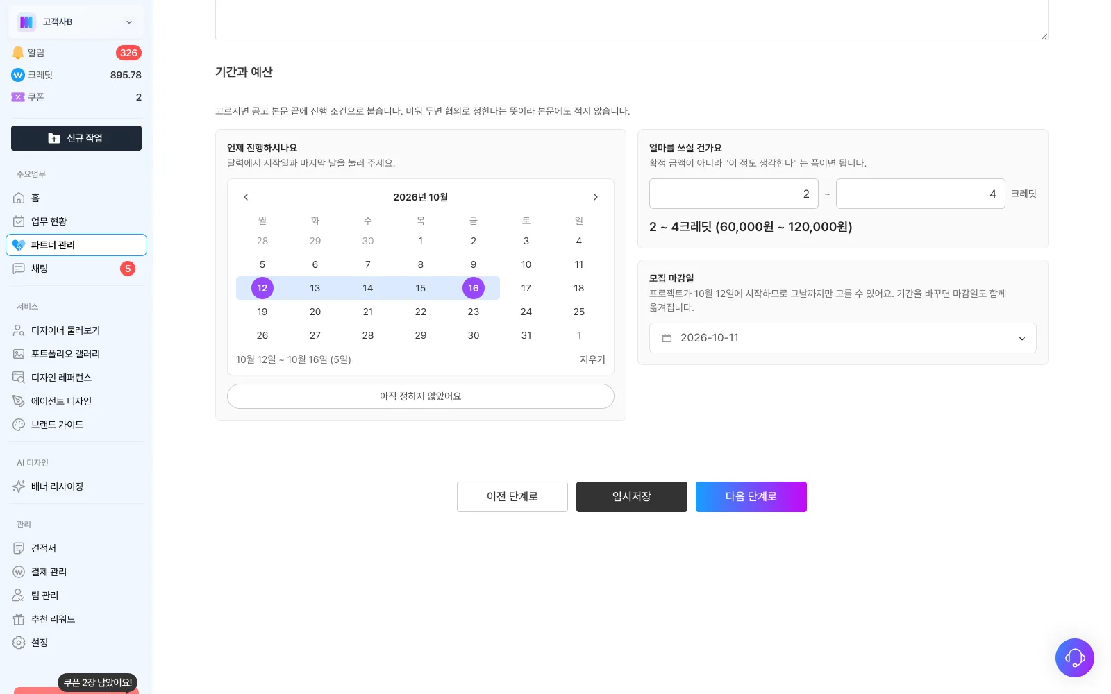Click the 임시저장 button

tap(632, 497)
